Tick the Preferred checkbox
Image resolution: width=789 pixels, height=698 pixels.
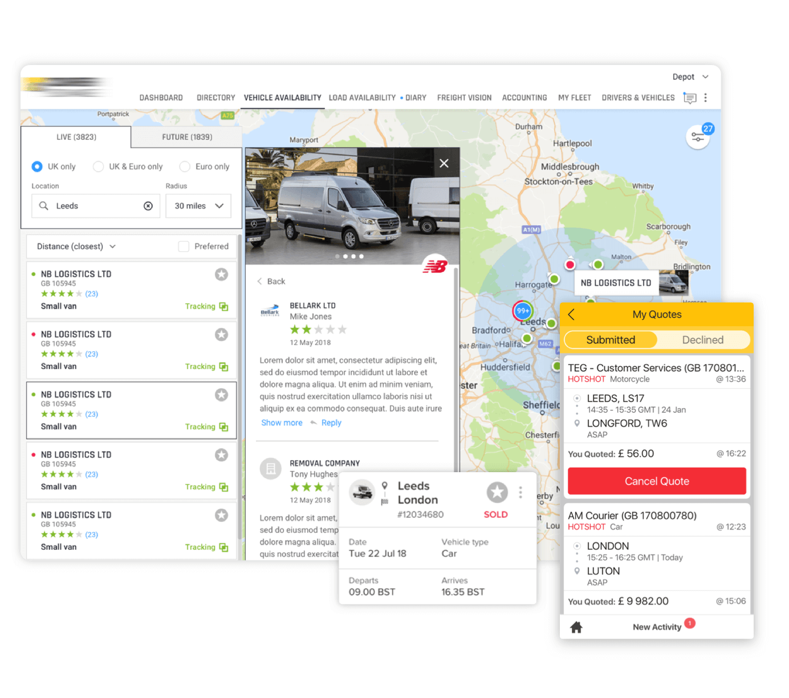coord(184,246)
